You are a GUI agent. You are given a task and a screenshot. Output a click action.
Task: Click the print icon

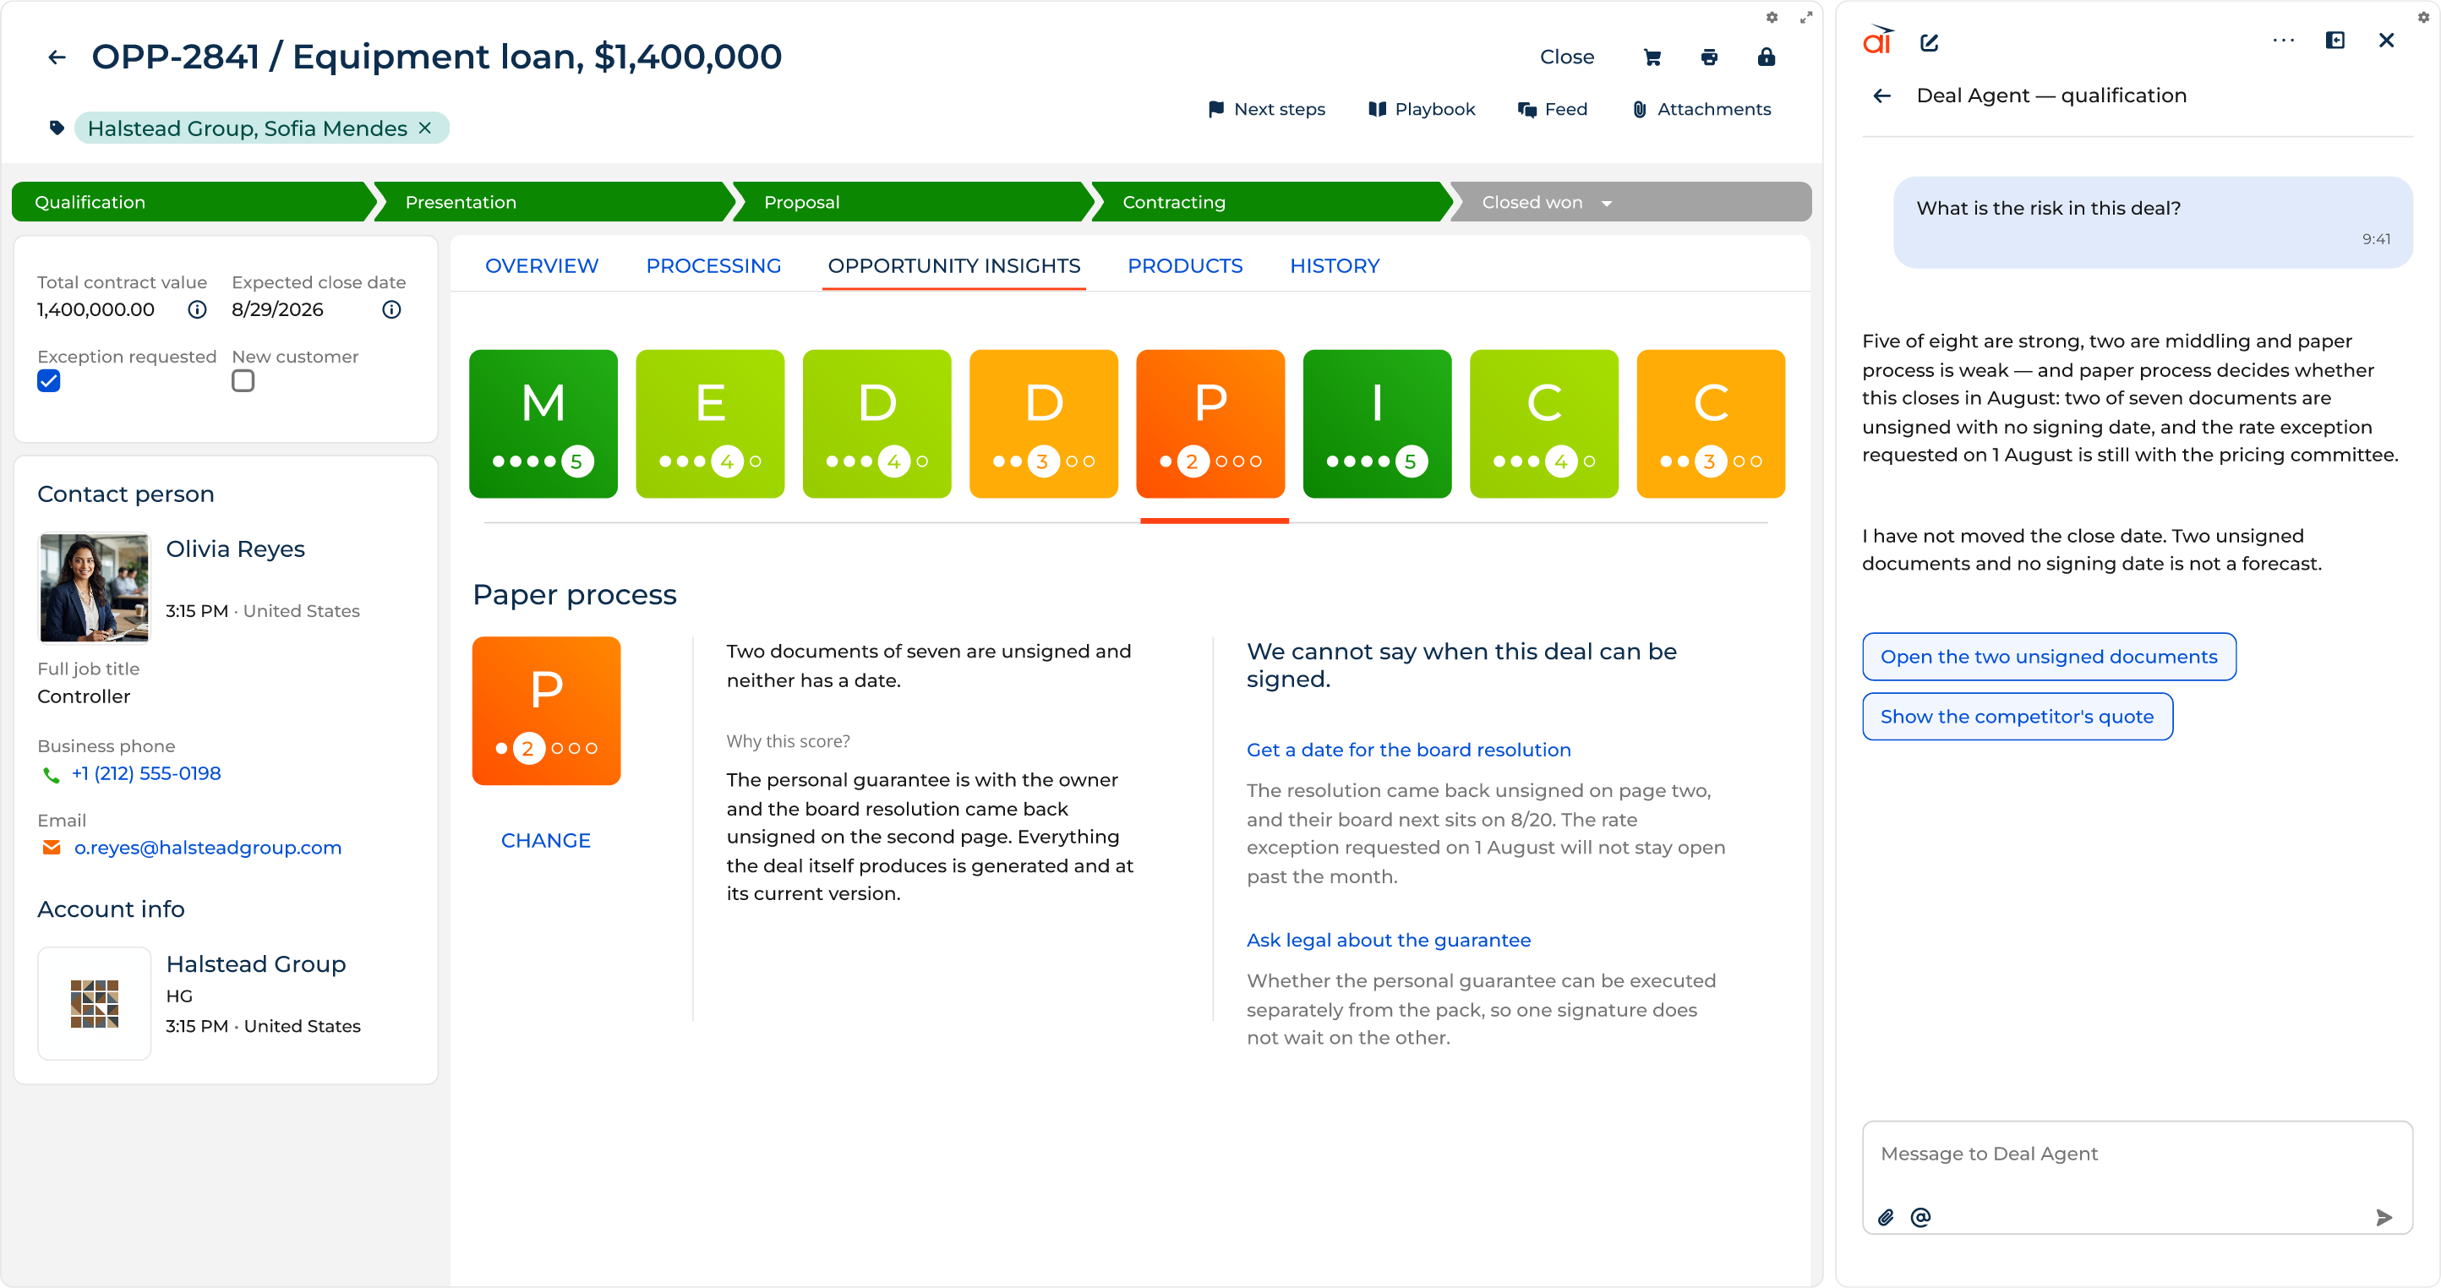point(1708,57)
